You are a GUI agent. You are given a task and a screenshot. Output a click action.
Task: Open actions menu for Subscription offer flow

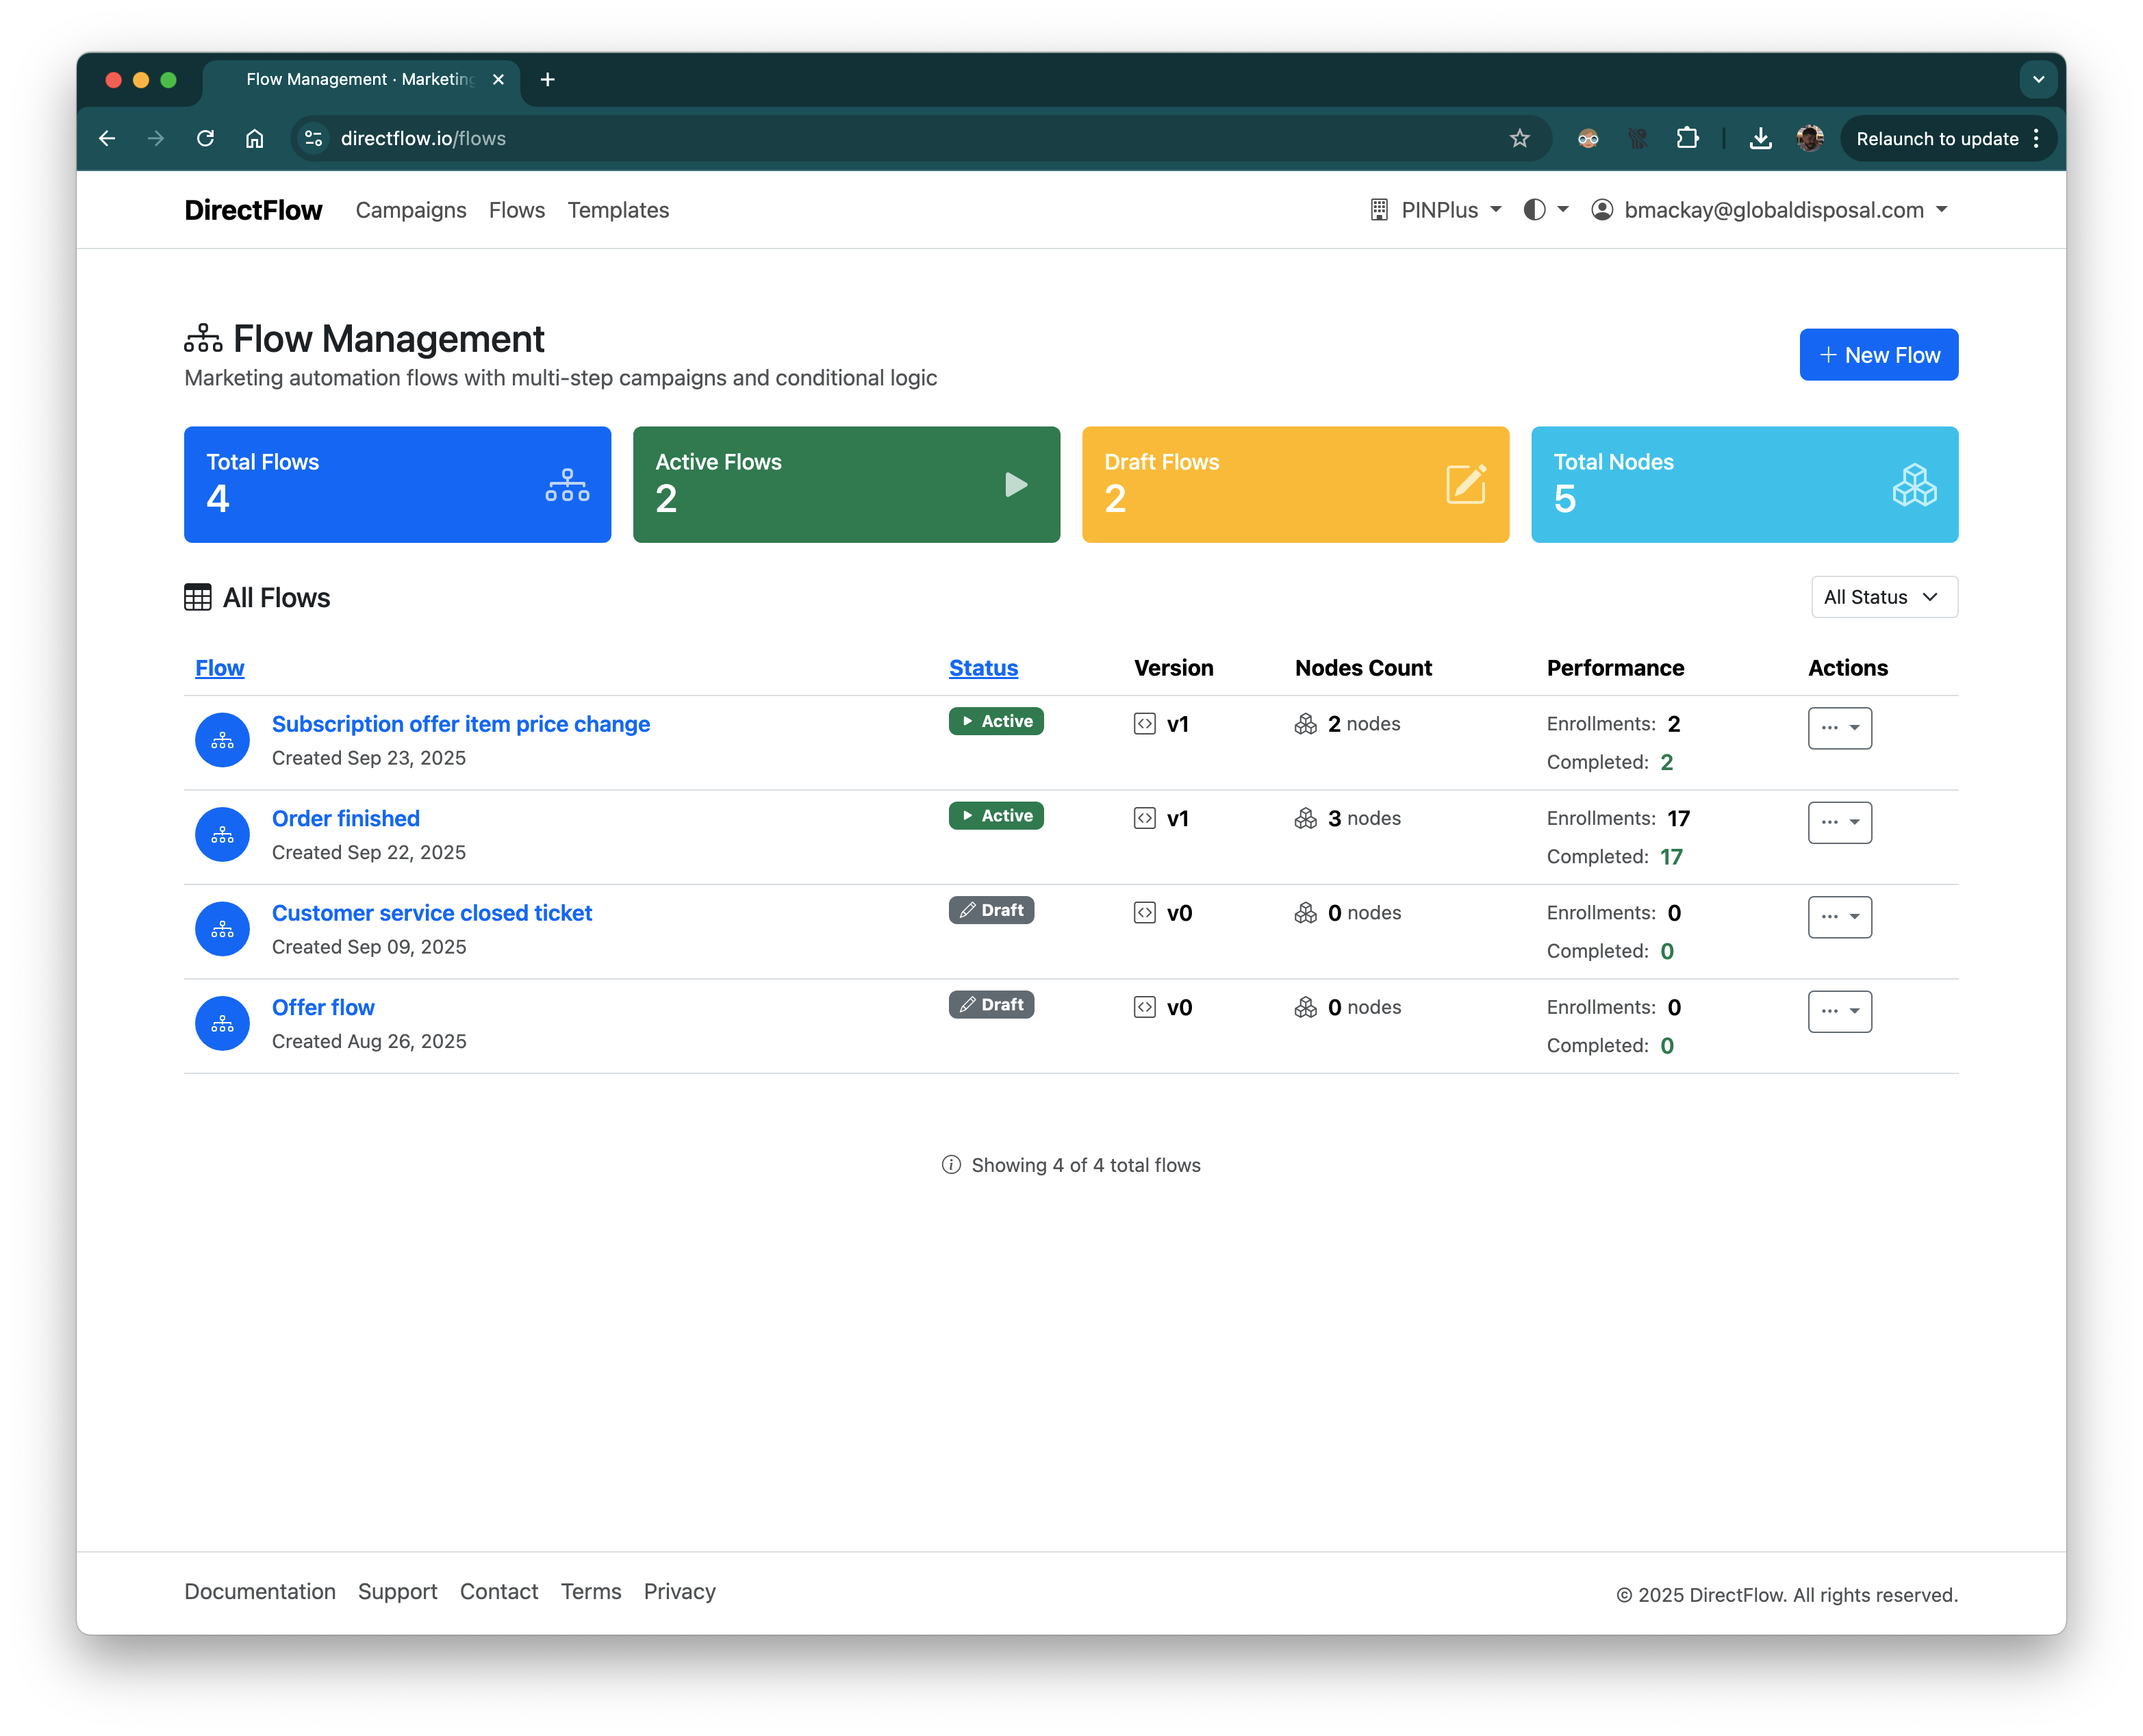click(1839, 728)
